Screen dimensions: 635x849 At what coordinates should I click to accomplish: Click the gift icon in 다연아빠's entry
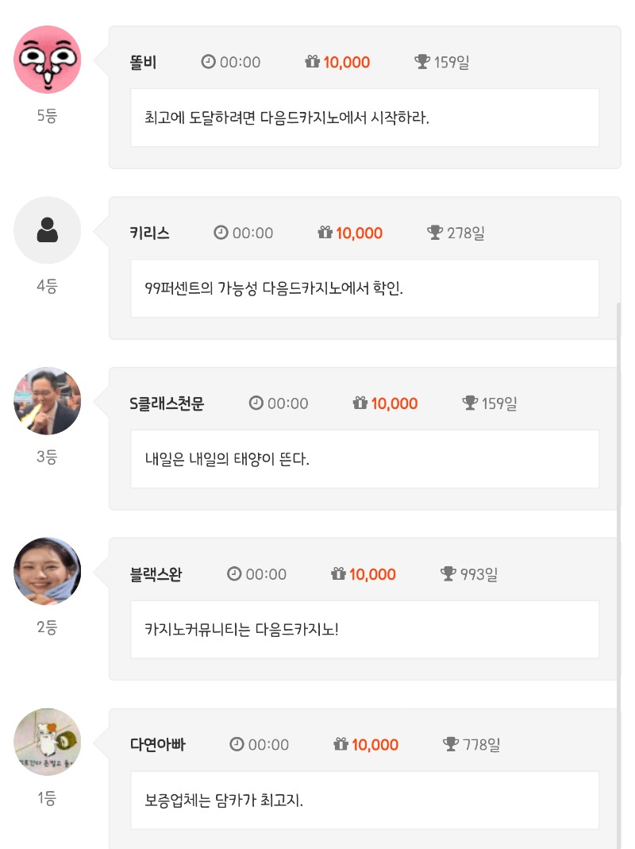pyautogui.click(x=341, y=744)
